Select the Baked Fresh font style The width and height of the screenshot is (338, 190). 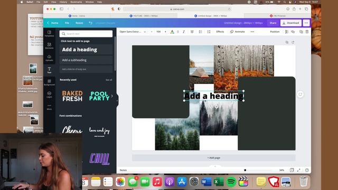[x=72, y=96]
